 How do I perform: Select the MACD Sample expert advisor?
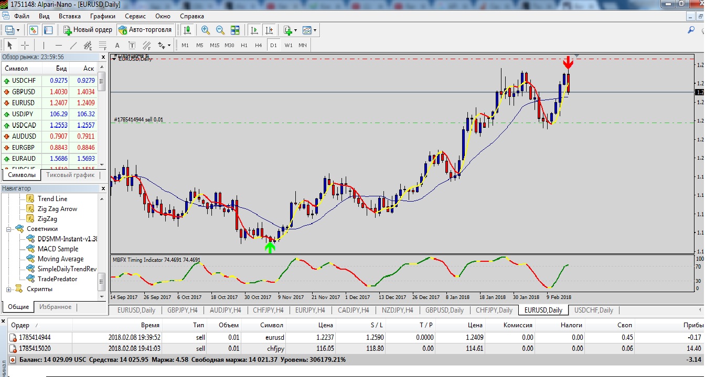[58, 249]
